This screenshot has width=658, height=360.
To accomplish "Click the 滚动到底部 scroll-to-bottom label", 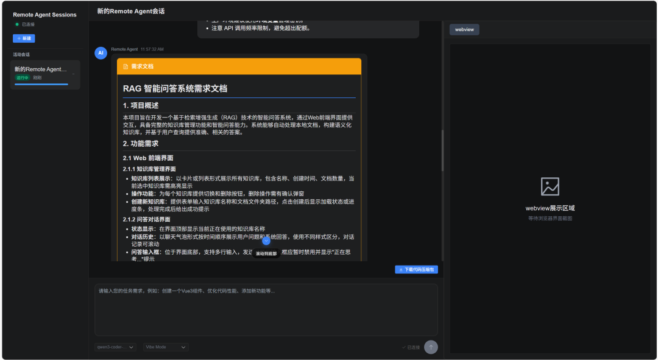I will pos(266,253).
